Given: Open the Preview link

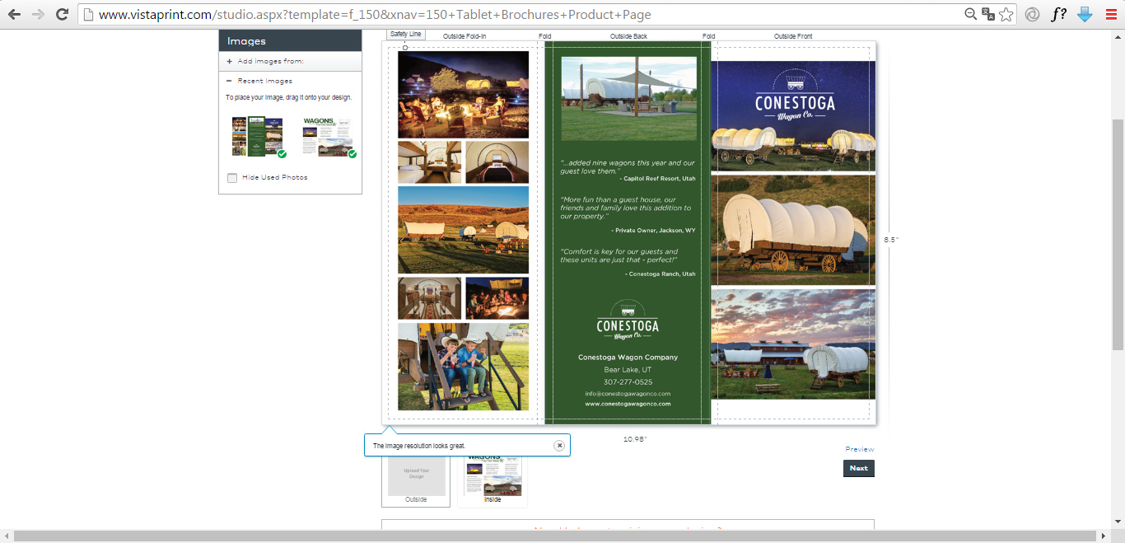Looking at the screenshot, I should (859, 449).
